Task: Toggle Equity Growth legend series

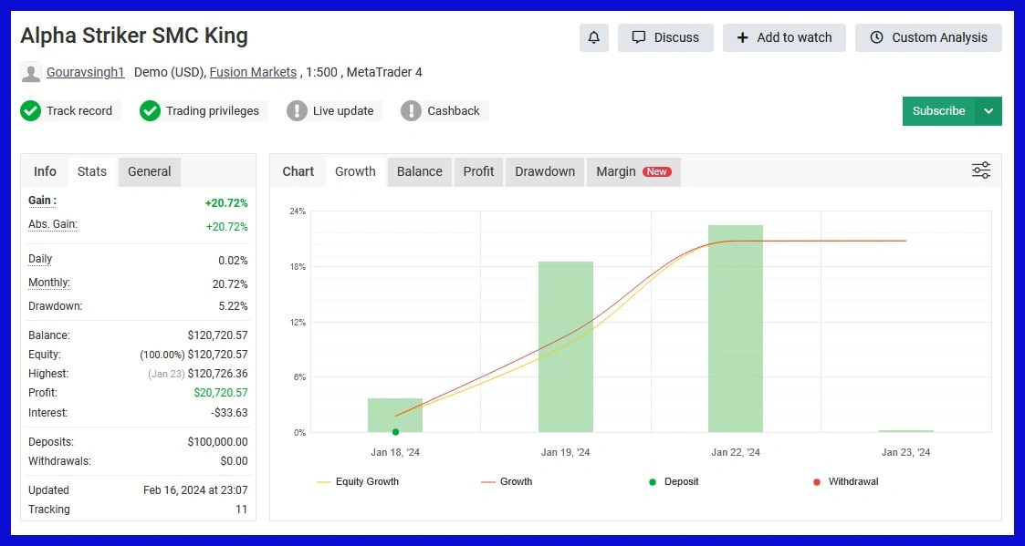Action: (x=358, y=481)
